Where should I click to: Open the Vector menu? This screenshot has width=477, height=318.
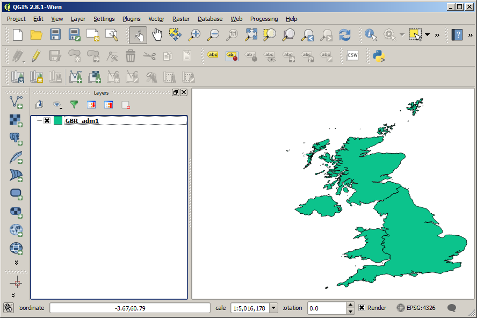156,19
